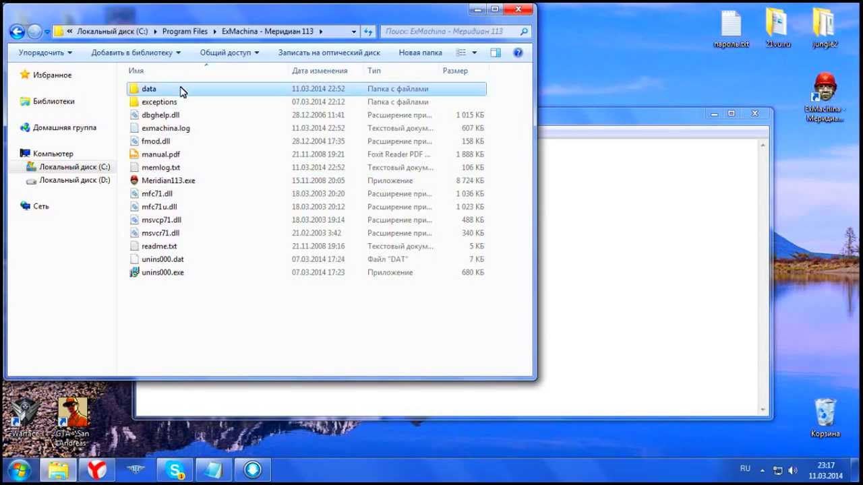Change view with the view icon

click(460, 53)
